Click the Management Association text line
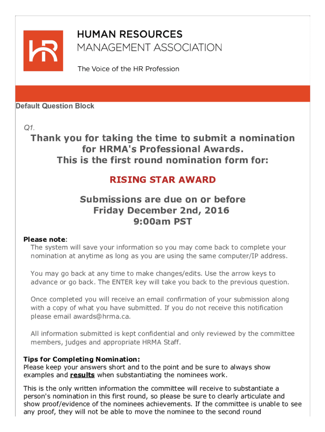325x432 pixels. click(x=149, y=47)
